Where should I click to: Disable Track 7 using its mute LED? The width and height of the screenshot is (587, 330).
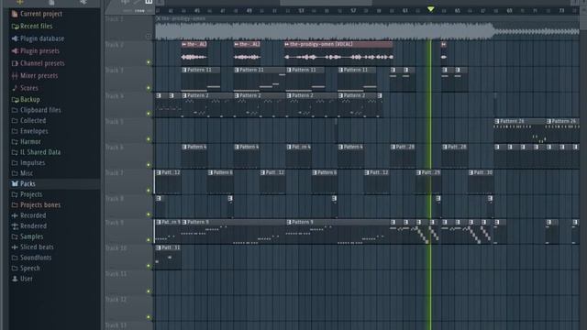tap(149, 191)
